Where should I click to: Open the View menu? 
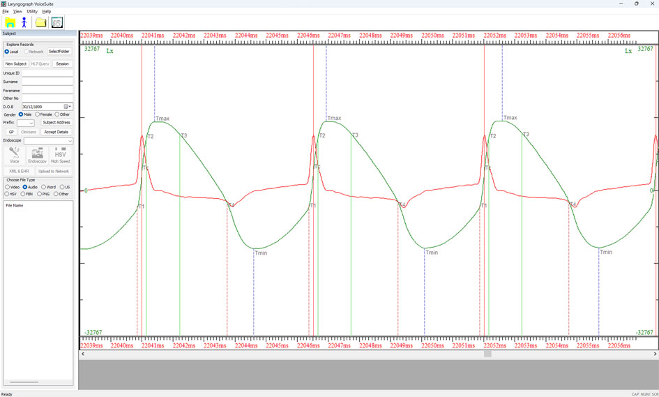(17, 11)
